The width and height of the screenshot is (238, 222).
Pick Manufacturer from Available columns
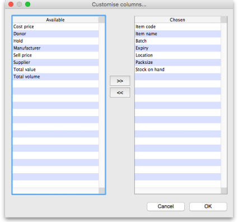pyautogui.click(x=55, y=48)
